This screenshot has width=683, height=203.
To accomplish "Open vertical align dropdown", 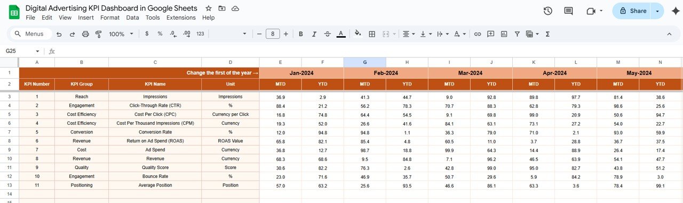I will [426, 34].
